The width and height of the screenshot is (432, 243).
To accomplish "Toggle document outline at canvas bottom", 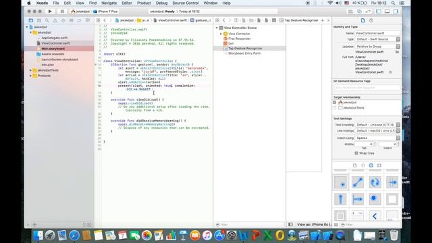I will [290, 225].
